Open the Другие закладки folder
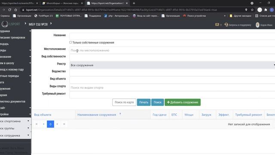The image size is (275, 155). click(x=240, y=16)
